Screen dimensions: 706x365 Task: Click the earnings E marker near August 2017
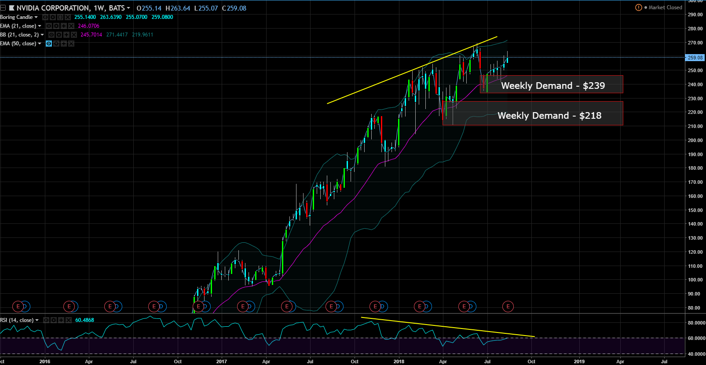331,307
